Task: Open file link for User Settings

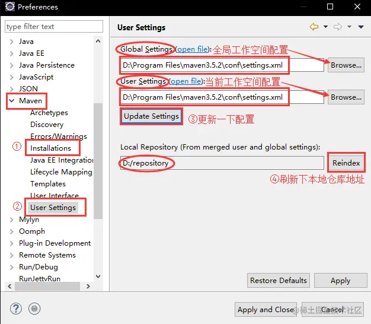Action: [x=185, y=81]
